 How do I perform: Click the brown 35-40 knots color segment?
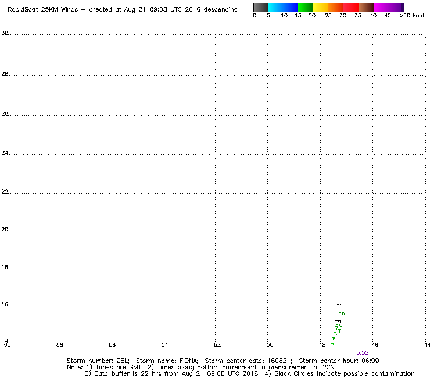pyautogui.click(x=366, y=7)
